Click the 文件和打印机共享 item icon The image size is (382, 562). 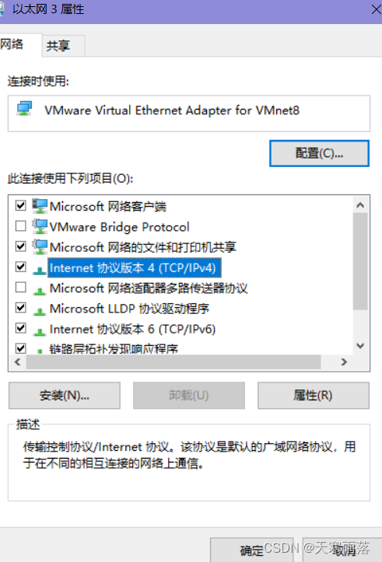[39, 247]
